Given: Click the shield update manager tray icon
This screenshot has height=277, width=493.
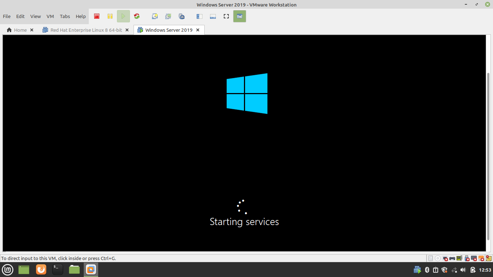Looking at the screenshot, I should coord(445,270).
